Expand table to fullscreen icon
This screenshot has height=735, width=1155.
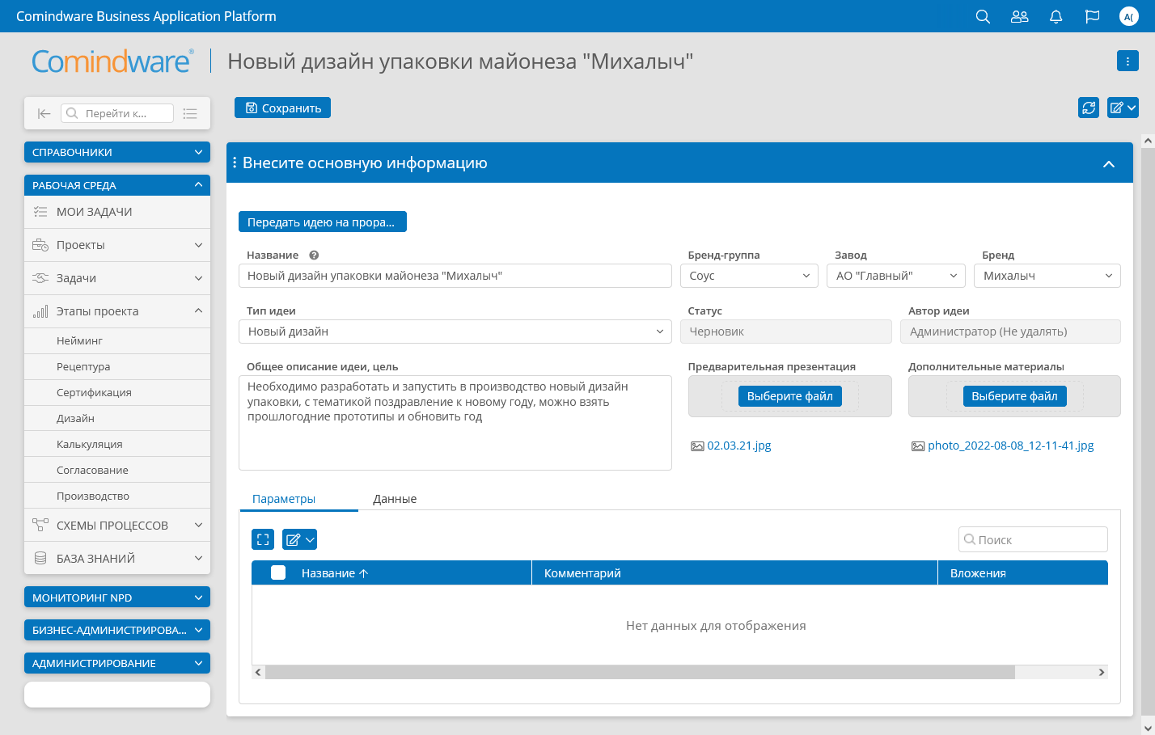(263, 539)
